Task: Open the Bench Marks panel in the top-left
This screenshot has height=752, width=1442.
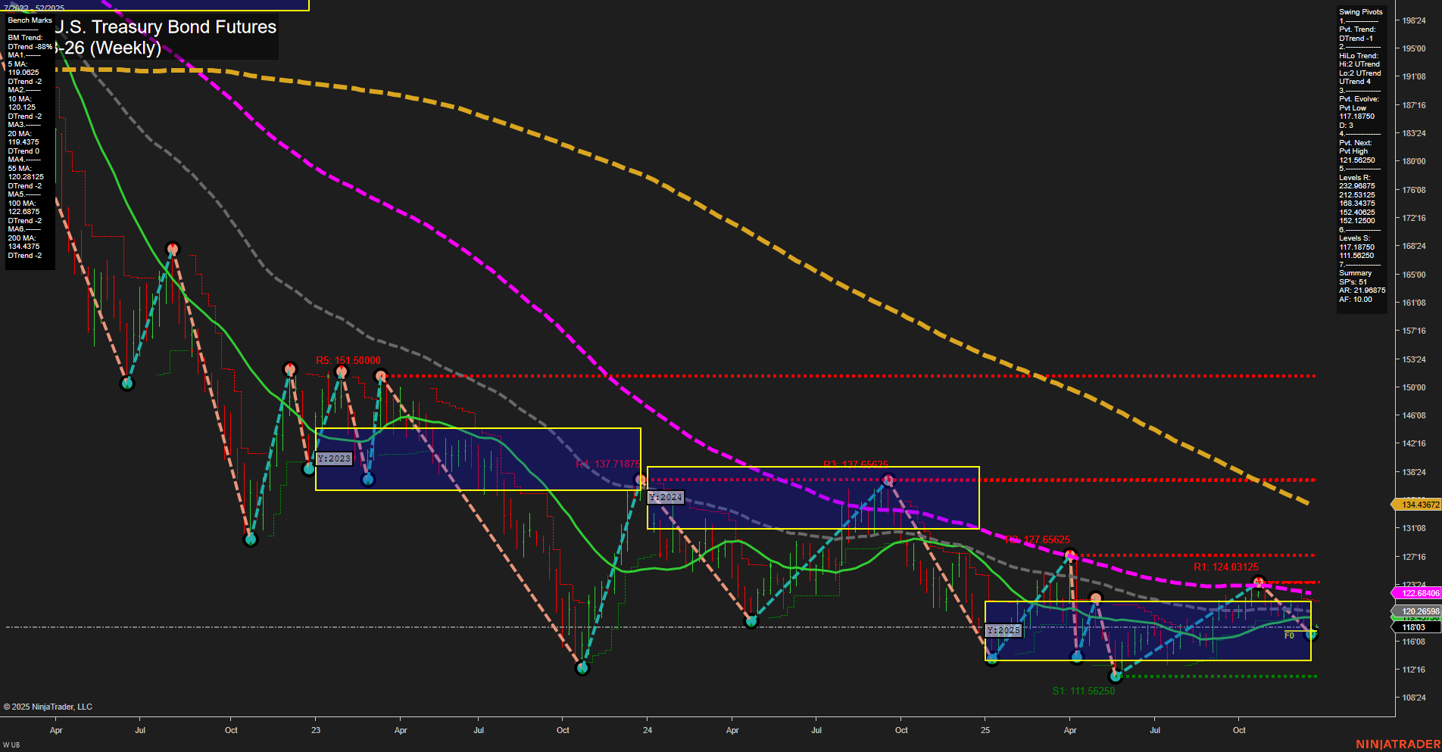Action: 29,20
